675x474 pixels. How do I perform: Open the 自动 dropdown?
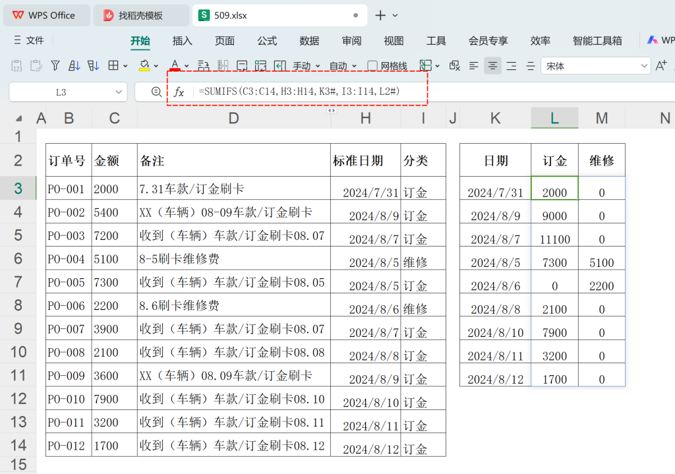coord(343,66)
